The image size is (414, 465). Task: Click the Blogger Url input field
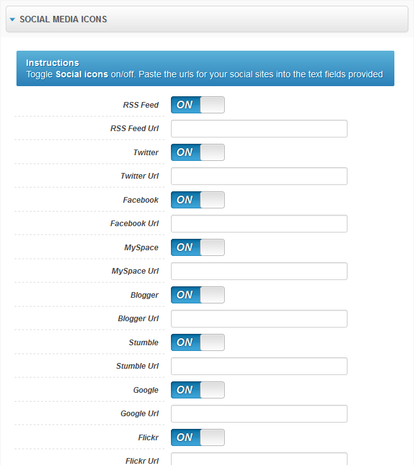[259, 319]
